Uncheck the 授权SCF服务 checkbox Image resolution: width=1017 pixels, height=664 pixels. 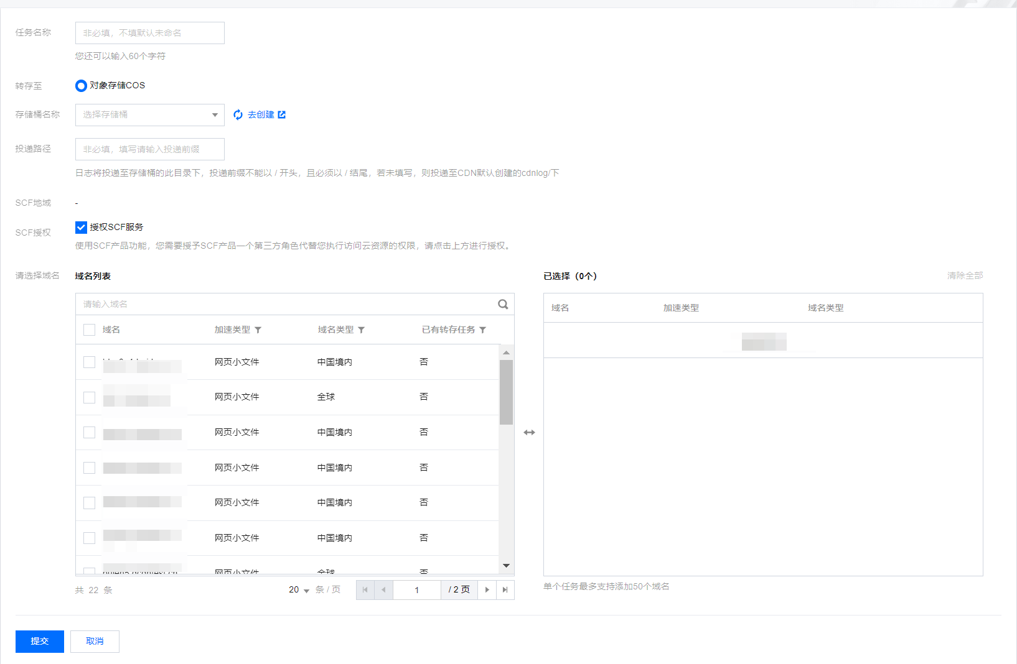[x=81, y=228]
